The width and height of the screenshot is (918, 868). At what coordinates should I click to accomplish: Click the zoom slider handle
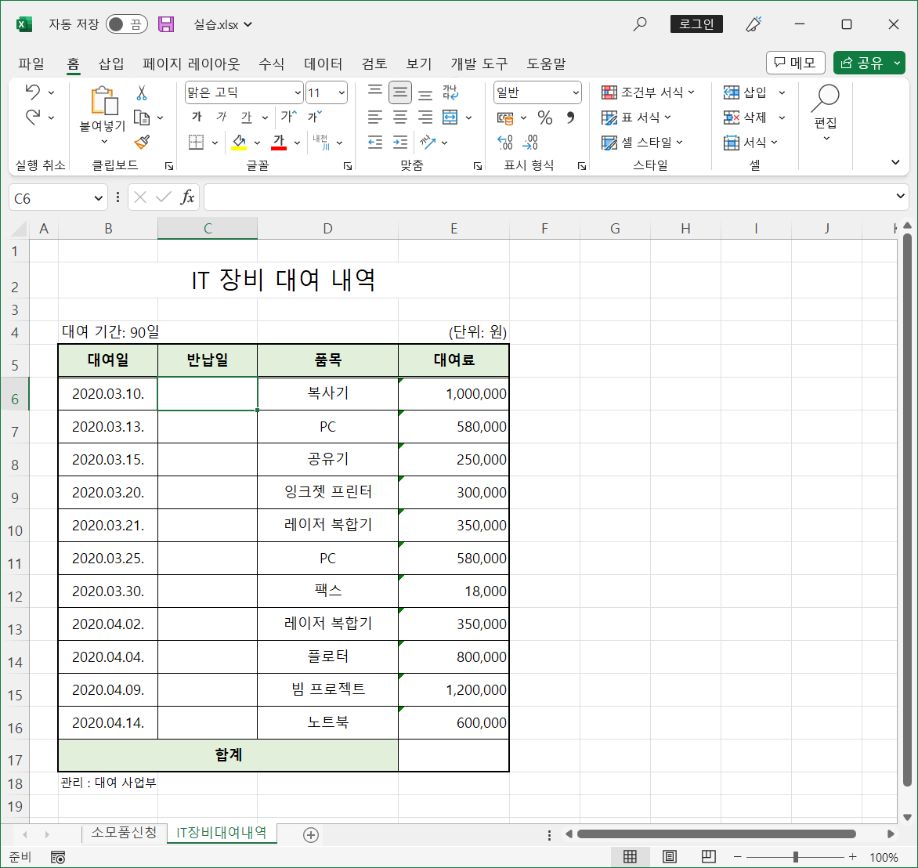796,858
